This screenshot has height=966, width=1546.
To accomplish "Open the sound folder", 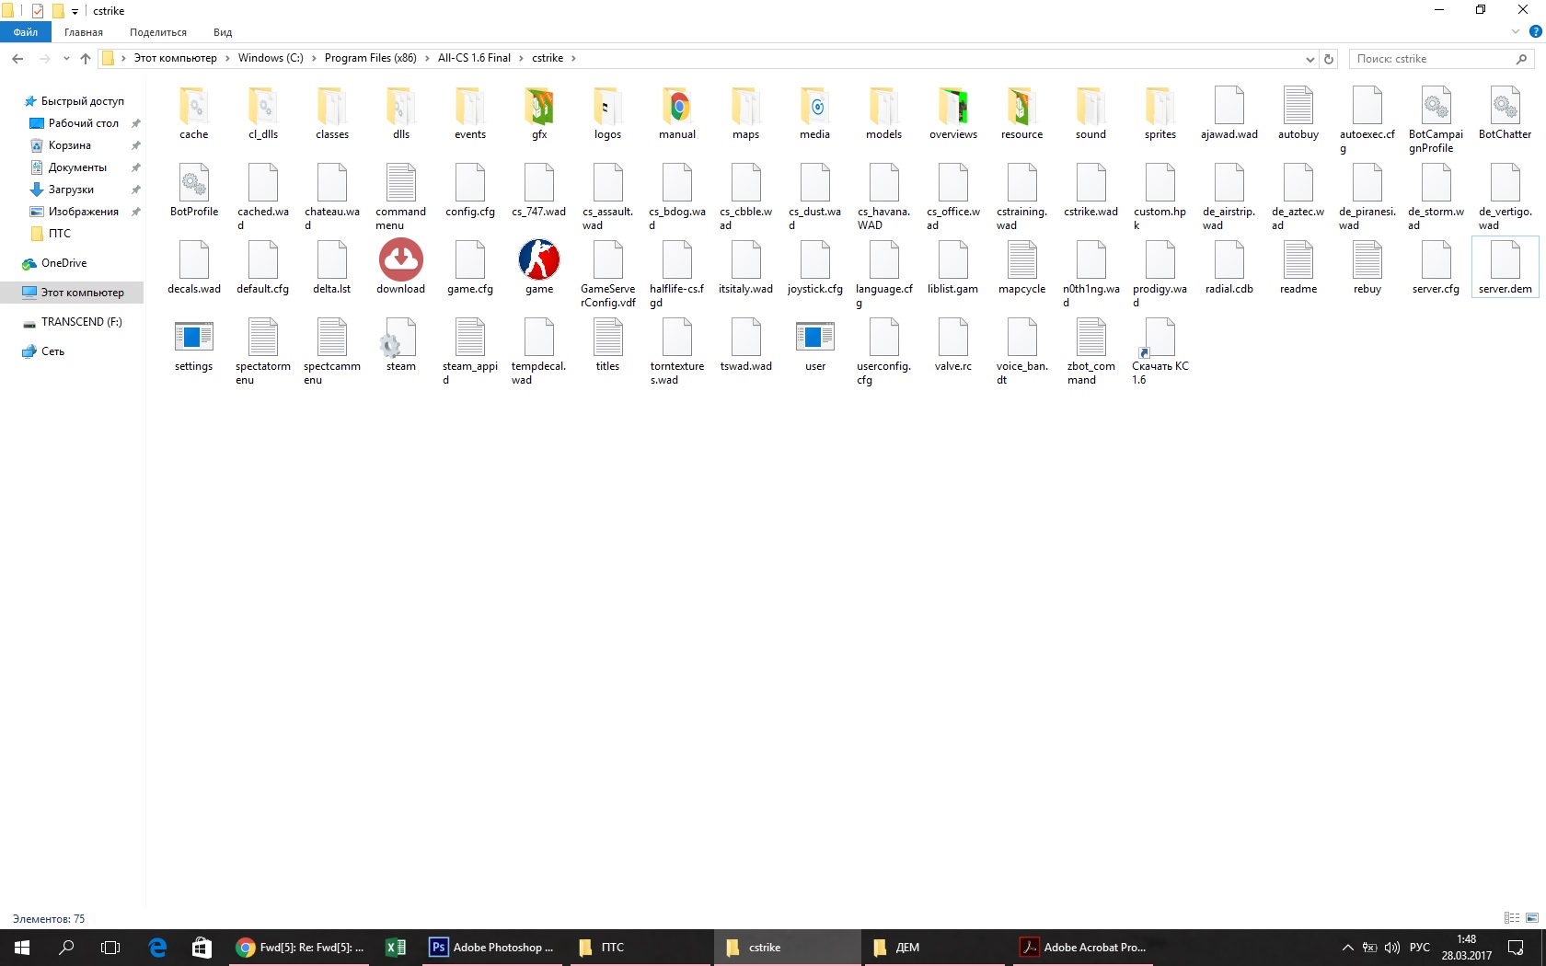I will coord(1090,113).
